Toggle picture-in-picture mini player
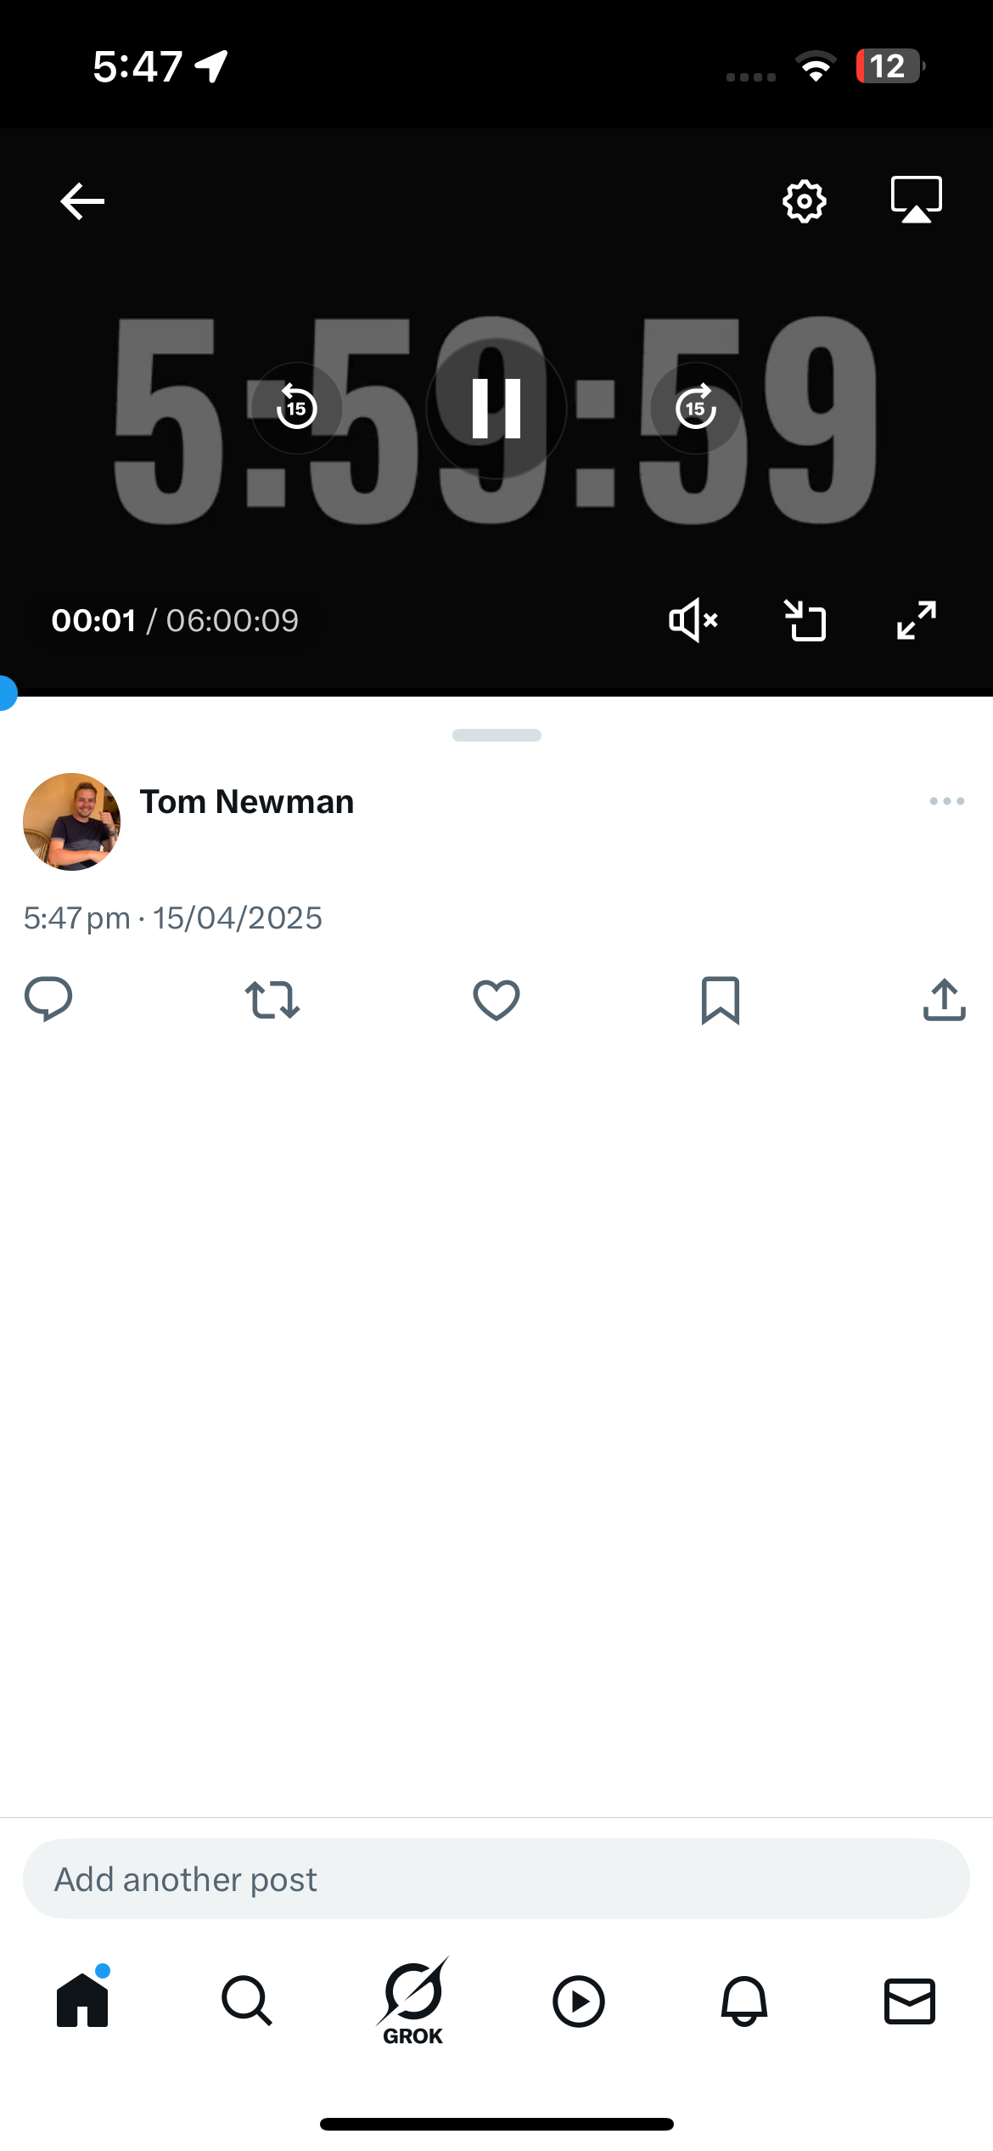This screenshot has width=993, height=2151. tap(805, 620)
